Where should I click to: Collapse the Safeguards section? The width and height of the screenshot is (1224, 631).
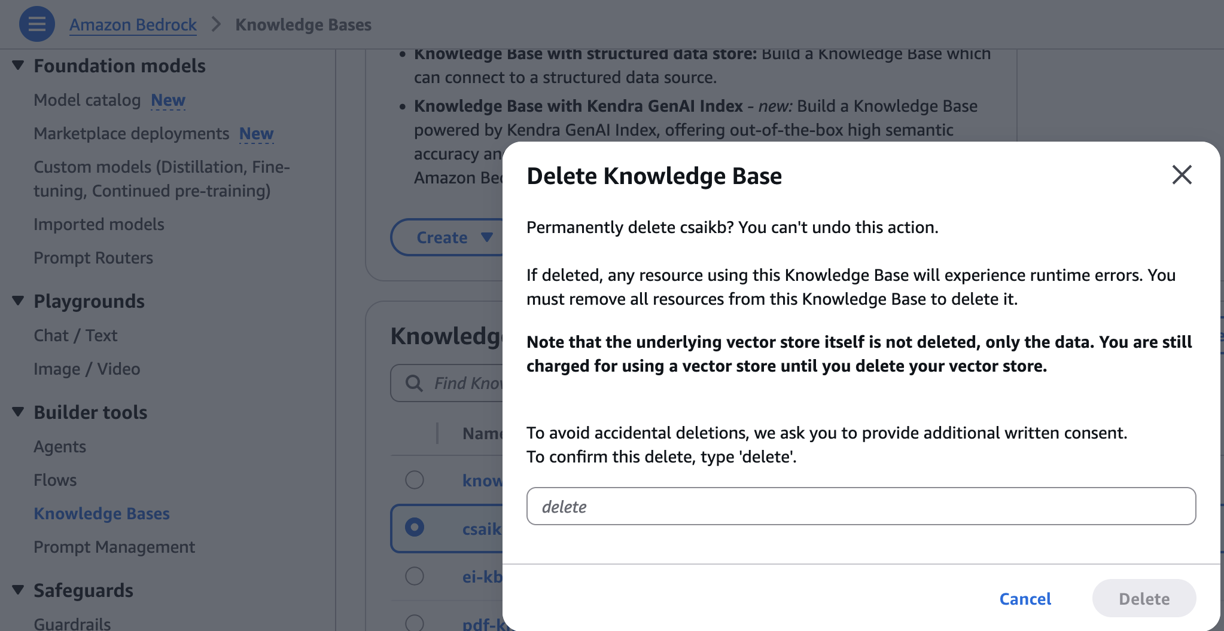pos(18,590)
